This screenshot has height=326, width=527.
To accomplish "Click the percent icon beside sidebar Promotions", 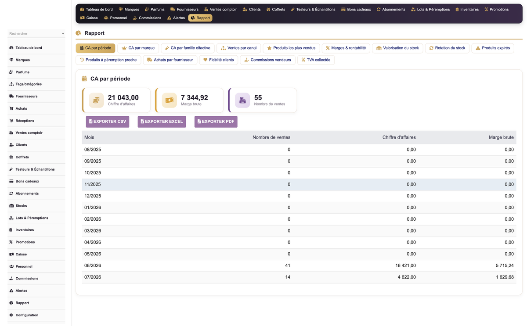I will click(x=11, y=242).
